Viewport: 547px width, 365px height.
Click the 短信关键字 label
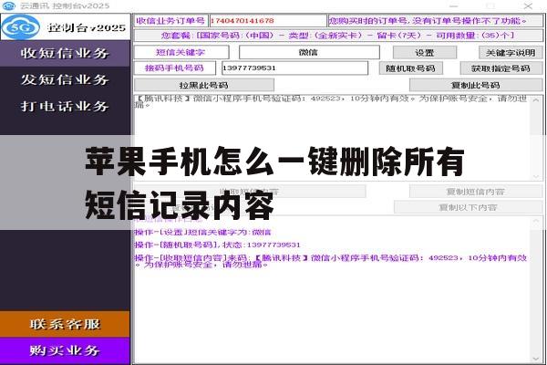tap(181, 52)
